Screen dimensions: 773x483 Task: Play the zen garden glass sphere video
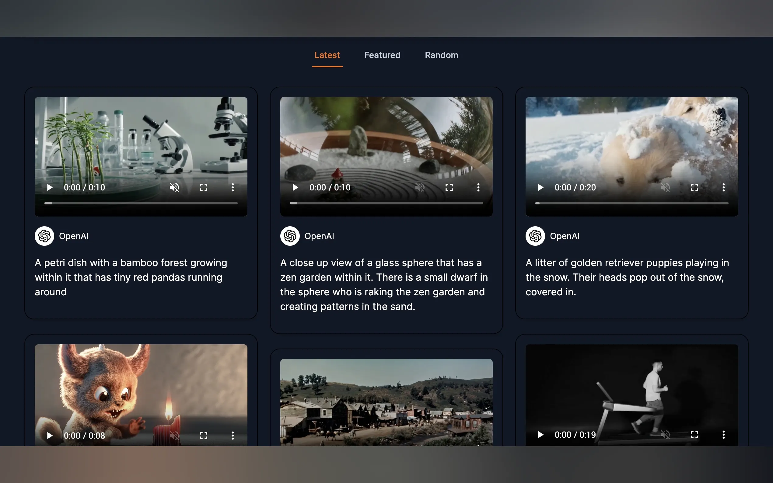295,188
